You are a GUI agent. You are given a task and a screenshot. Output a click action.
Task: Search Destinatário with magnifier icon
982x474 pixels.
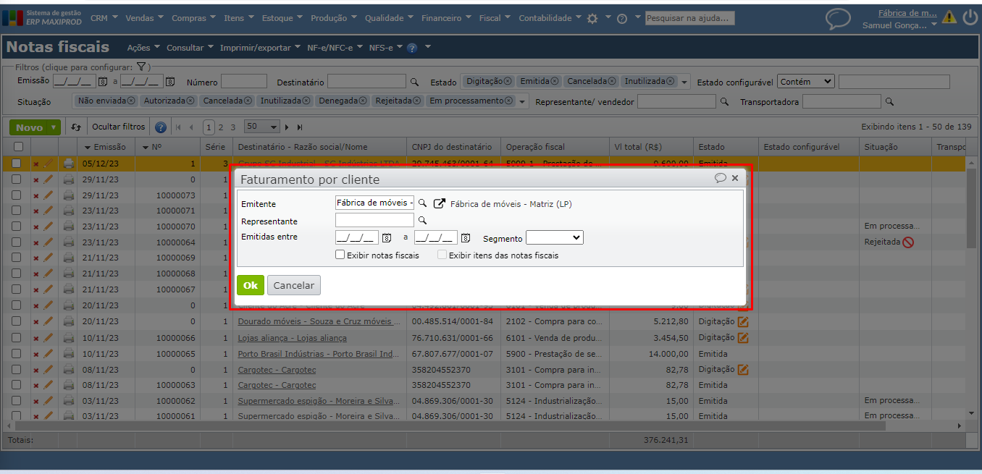point(415,82)
